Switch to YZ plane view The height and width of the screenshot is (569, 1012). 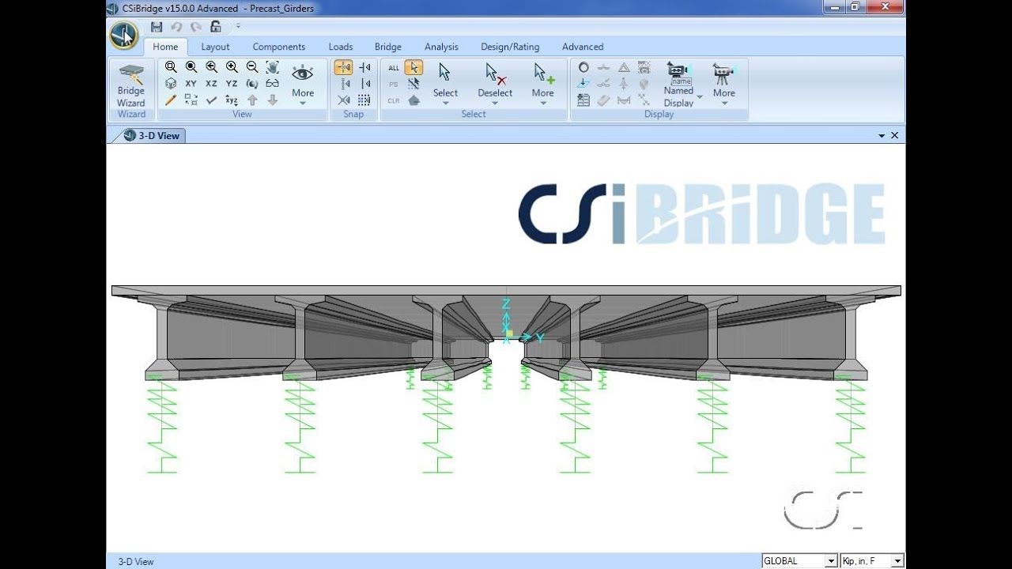tap(232, 84)
